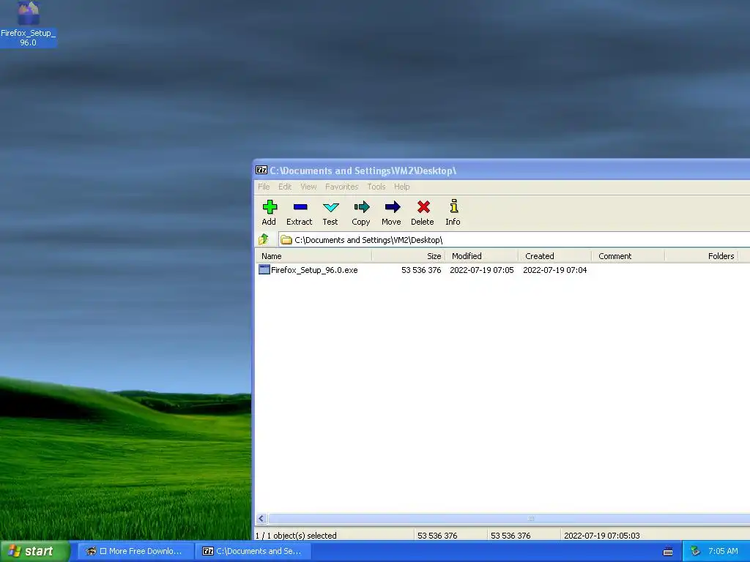Click the system tray network icon
Screen dimensions: 750x562
click(695, 552)
